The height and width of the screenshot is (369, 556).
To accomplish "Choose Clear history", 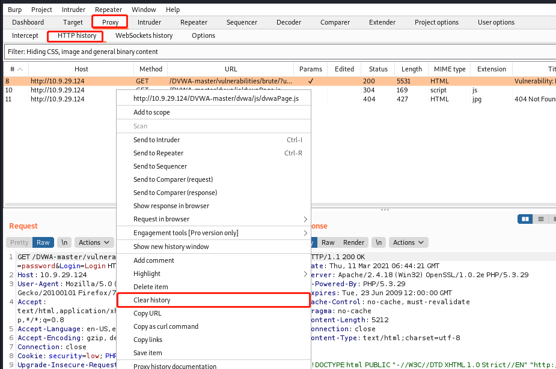I will click(214, 300).
